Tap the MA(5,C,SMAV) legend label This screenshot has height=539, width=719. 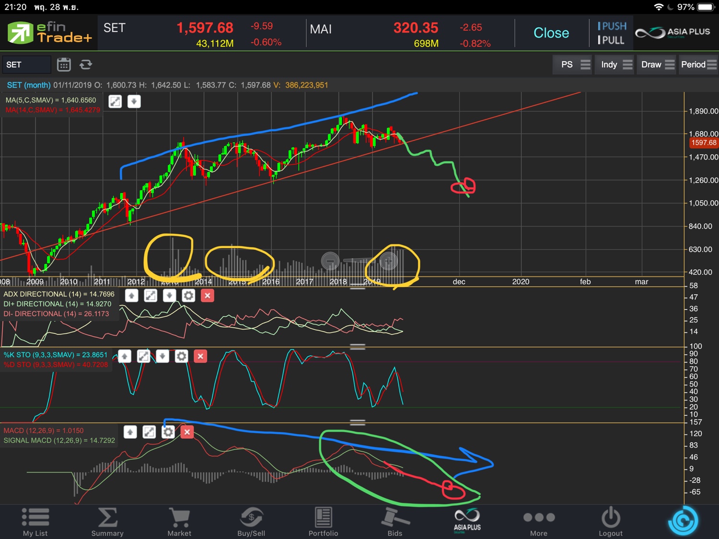pyautogui.click(x=51, y=100)
